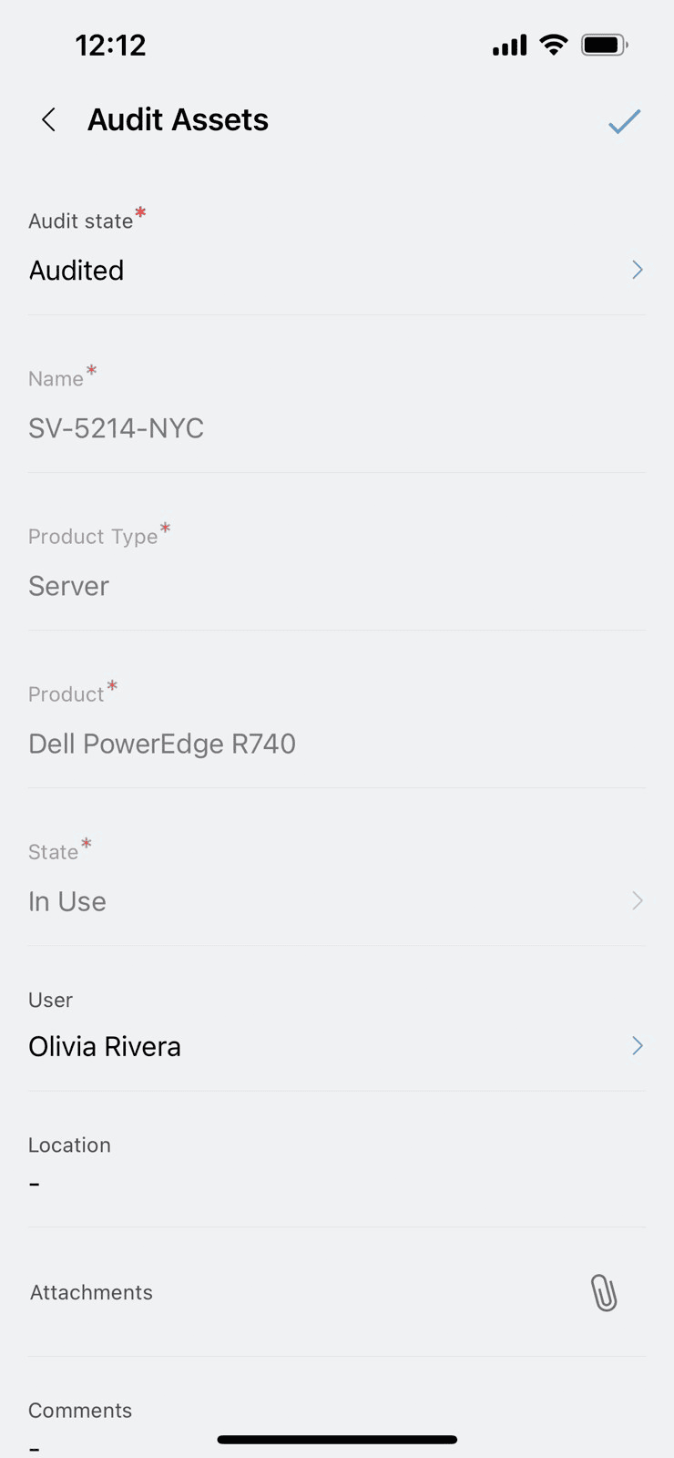
Task: Tap the checkmark to save audit
Action: pyautogui.click(x=624, y=121)
